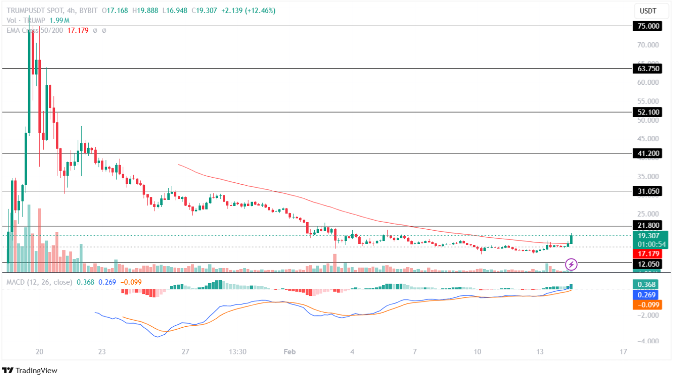Click the MACD legend histogram value 0.368
The width and height of the screenshot is (673, 376).
(x=85, y=282)
